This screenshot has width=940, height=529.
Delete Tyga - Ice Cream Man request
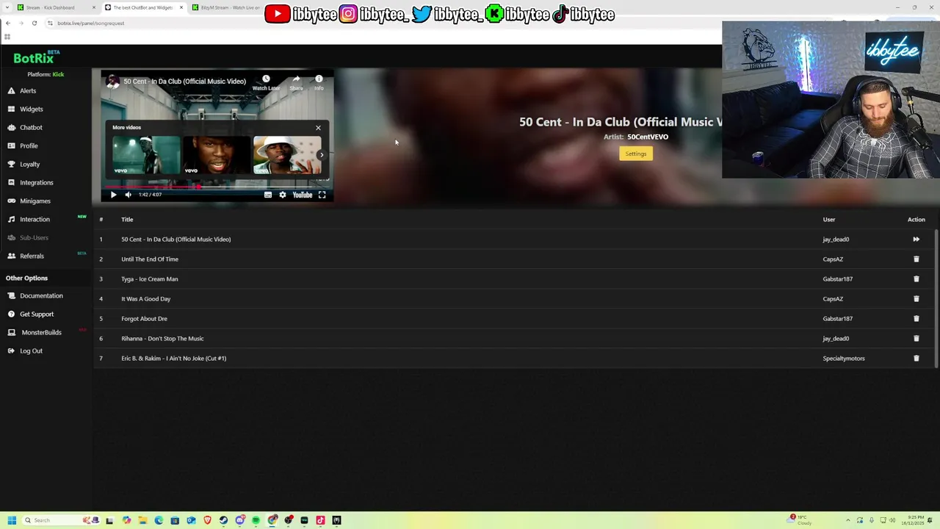tap(916, 278)
